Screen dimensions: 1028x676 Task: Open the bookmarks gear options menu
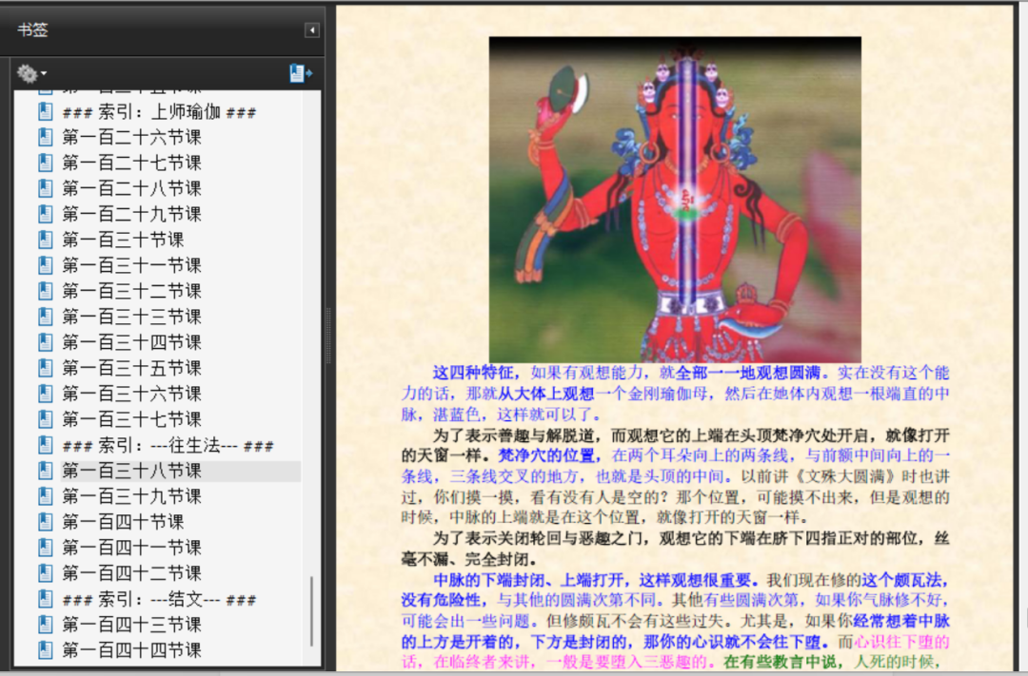coord(31,73)
